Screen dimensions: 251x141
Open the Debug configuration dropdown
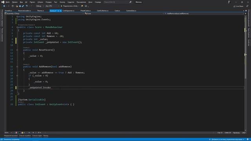pos(40,6)
